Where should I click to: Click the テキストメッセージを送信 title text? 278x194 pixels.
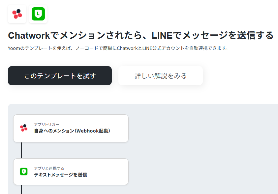pos(60,175)
